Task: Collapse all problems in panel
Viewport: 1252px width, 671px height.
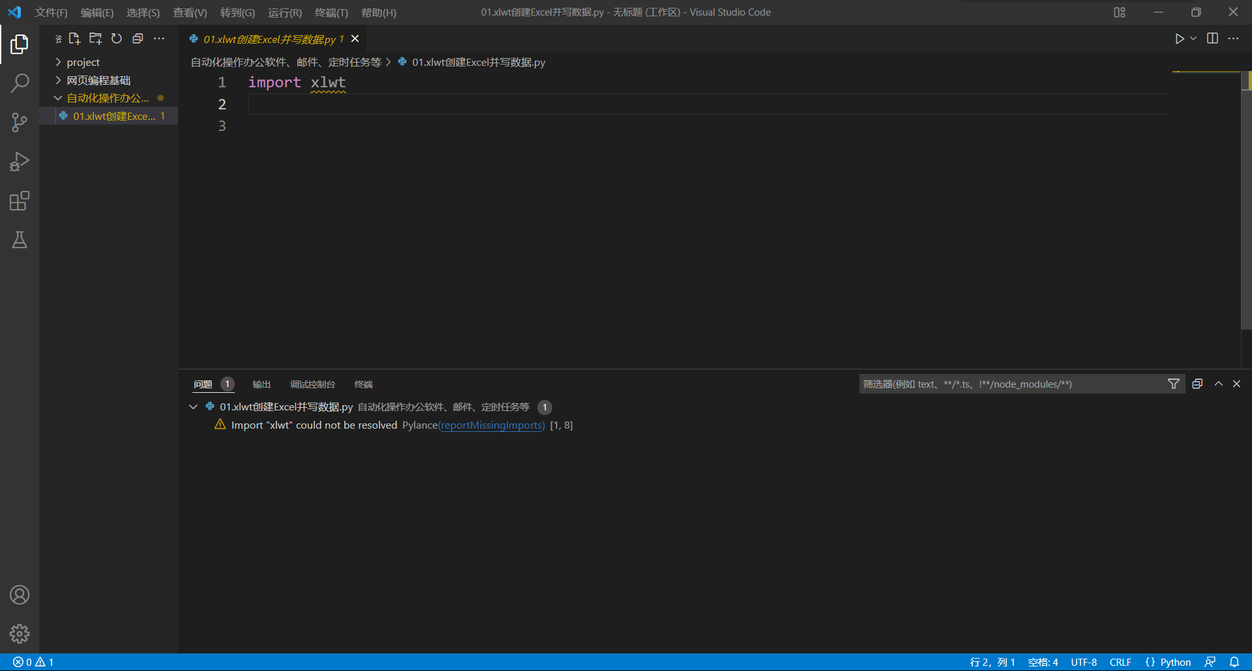Action: pos(1197,384)
